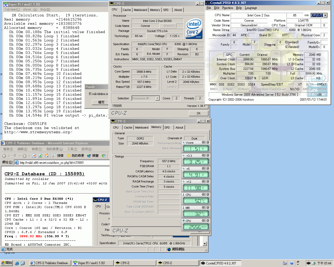Screen dimensions: 334x267
Task: Open the IE search (搜尋) magnifier
Action: (58, 156)
